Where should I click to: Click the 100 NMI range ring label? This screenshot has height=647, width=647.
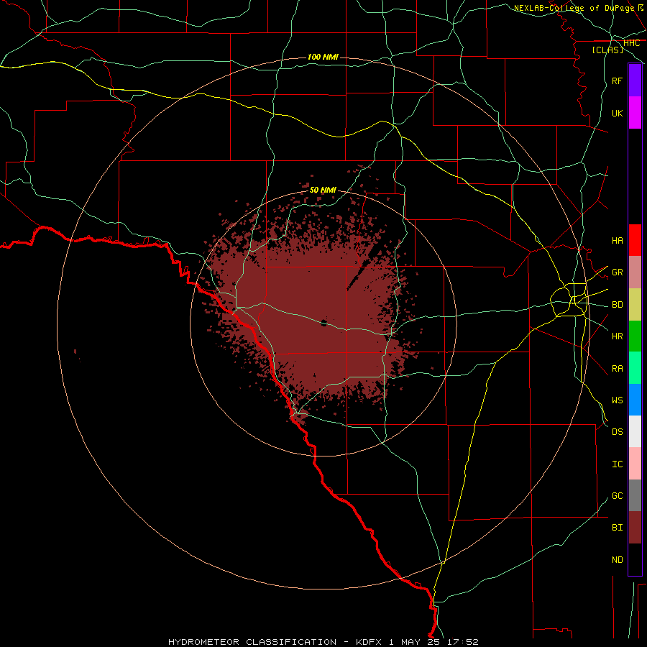323,57
